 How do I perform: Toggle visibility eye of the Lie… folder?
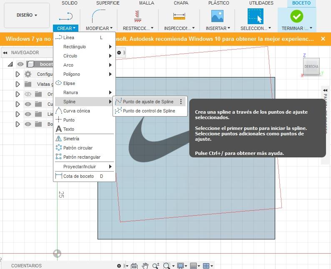28,114
